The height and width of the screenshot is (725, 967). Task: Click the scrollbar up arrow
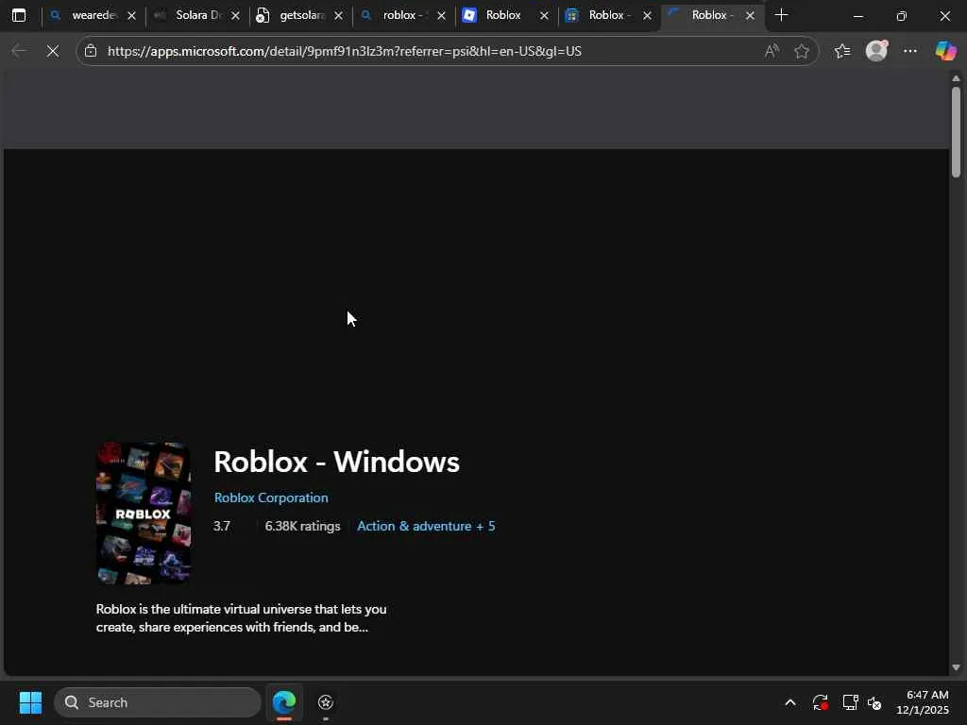pos(956,78)
